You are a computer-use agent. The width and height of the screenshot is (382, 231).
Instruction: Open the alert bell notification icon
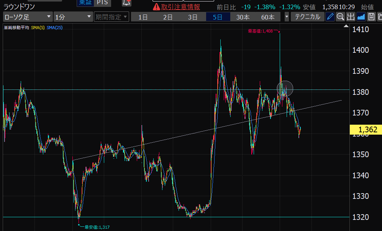tap(126, 3)
